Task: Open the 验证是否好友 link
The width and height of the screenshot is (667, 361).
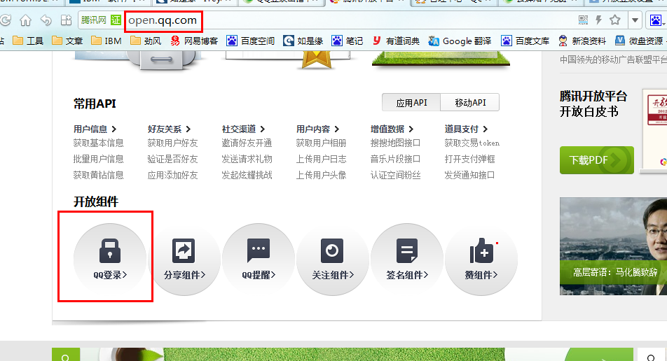Action: [172, 159]
